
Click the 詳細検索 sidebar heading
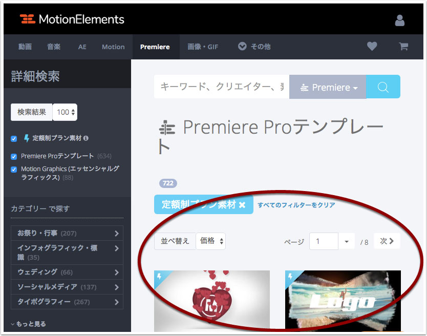point(35,76)
